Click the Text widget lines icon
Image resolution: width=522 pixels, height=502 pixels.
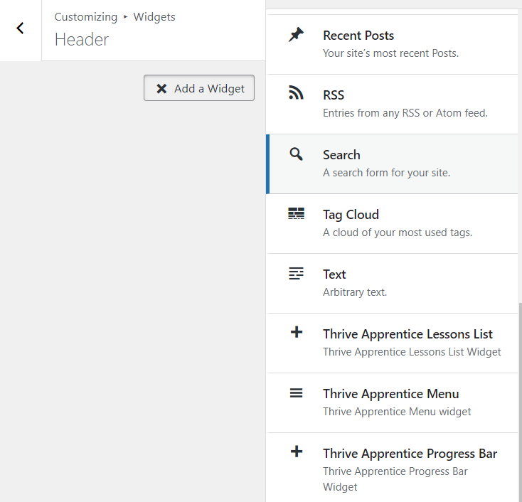pos(296,274)
